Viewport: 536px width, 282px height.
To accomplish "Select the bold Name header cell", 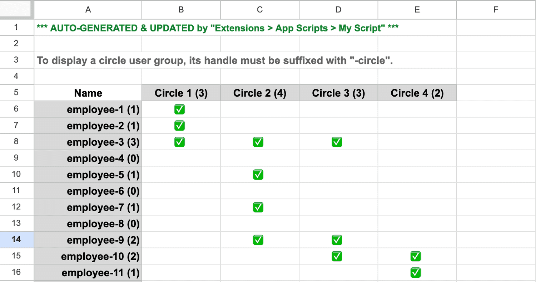I will [88, 93].
